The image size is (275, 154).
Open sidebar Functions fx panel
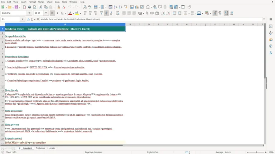coord(271,53)
